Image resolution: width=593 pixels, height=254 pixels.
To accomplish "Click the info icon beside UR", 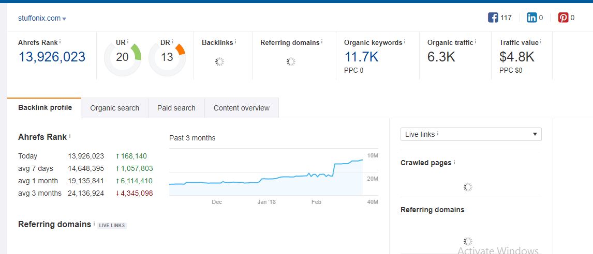I will click(128, 41).
